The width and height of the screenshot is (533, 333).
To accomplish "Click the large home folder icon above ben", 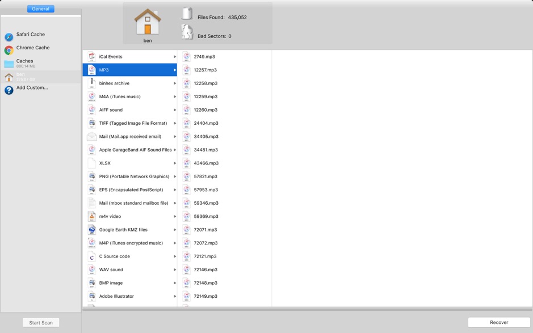I will click(x=148, y=22).
